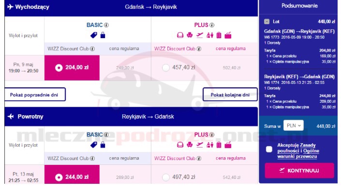
Task: Click Pokaż kolejne dni button
Action: 230,95
